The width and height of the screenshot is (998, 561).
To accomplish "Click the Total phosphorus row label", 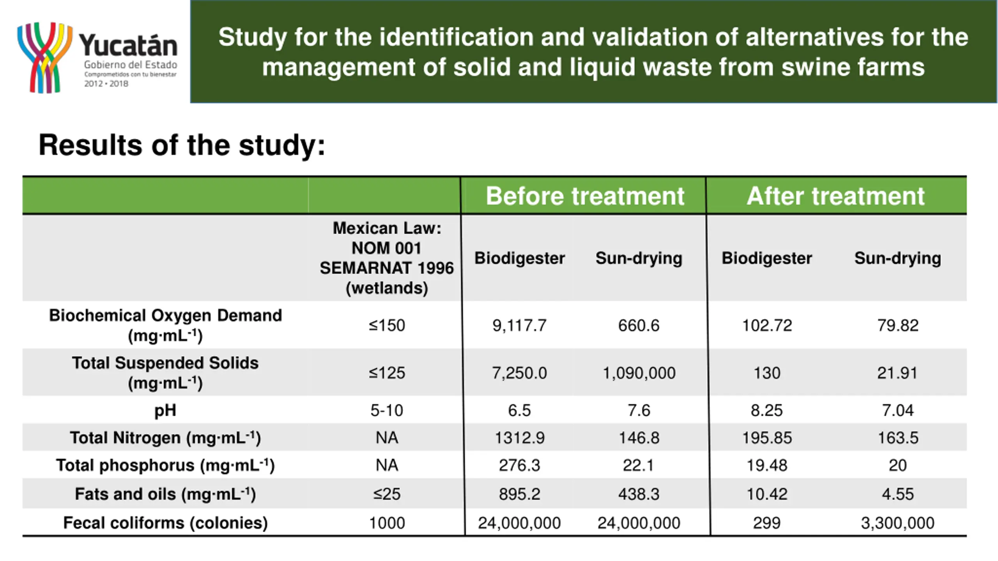I will (165, 466).
